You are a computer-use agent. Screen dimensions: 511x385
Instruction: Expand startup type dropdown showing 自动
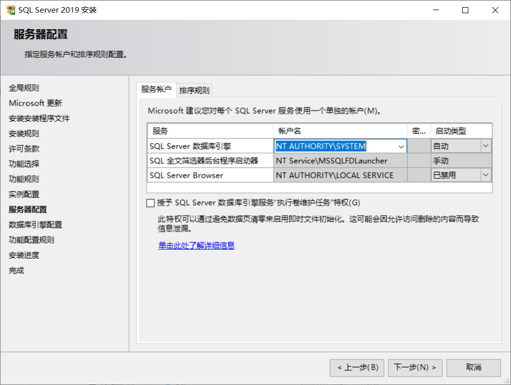(x=486, y=146)
